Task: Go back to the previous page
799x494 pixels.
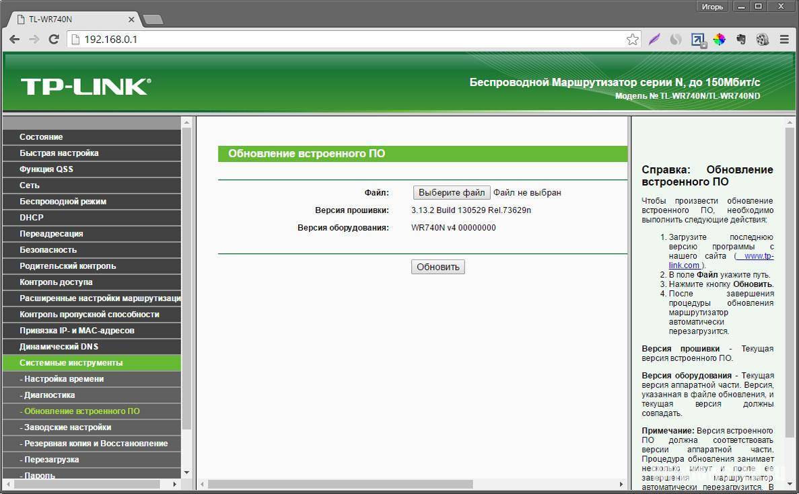Action: [14, 40]
